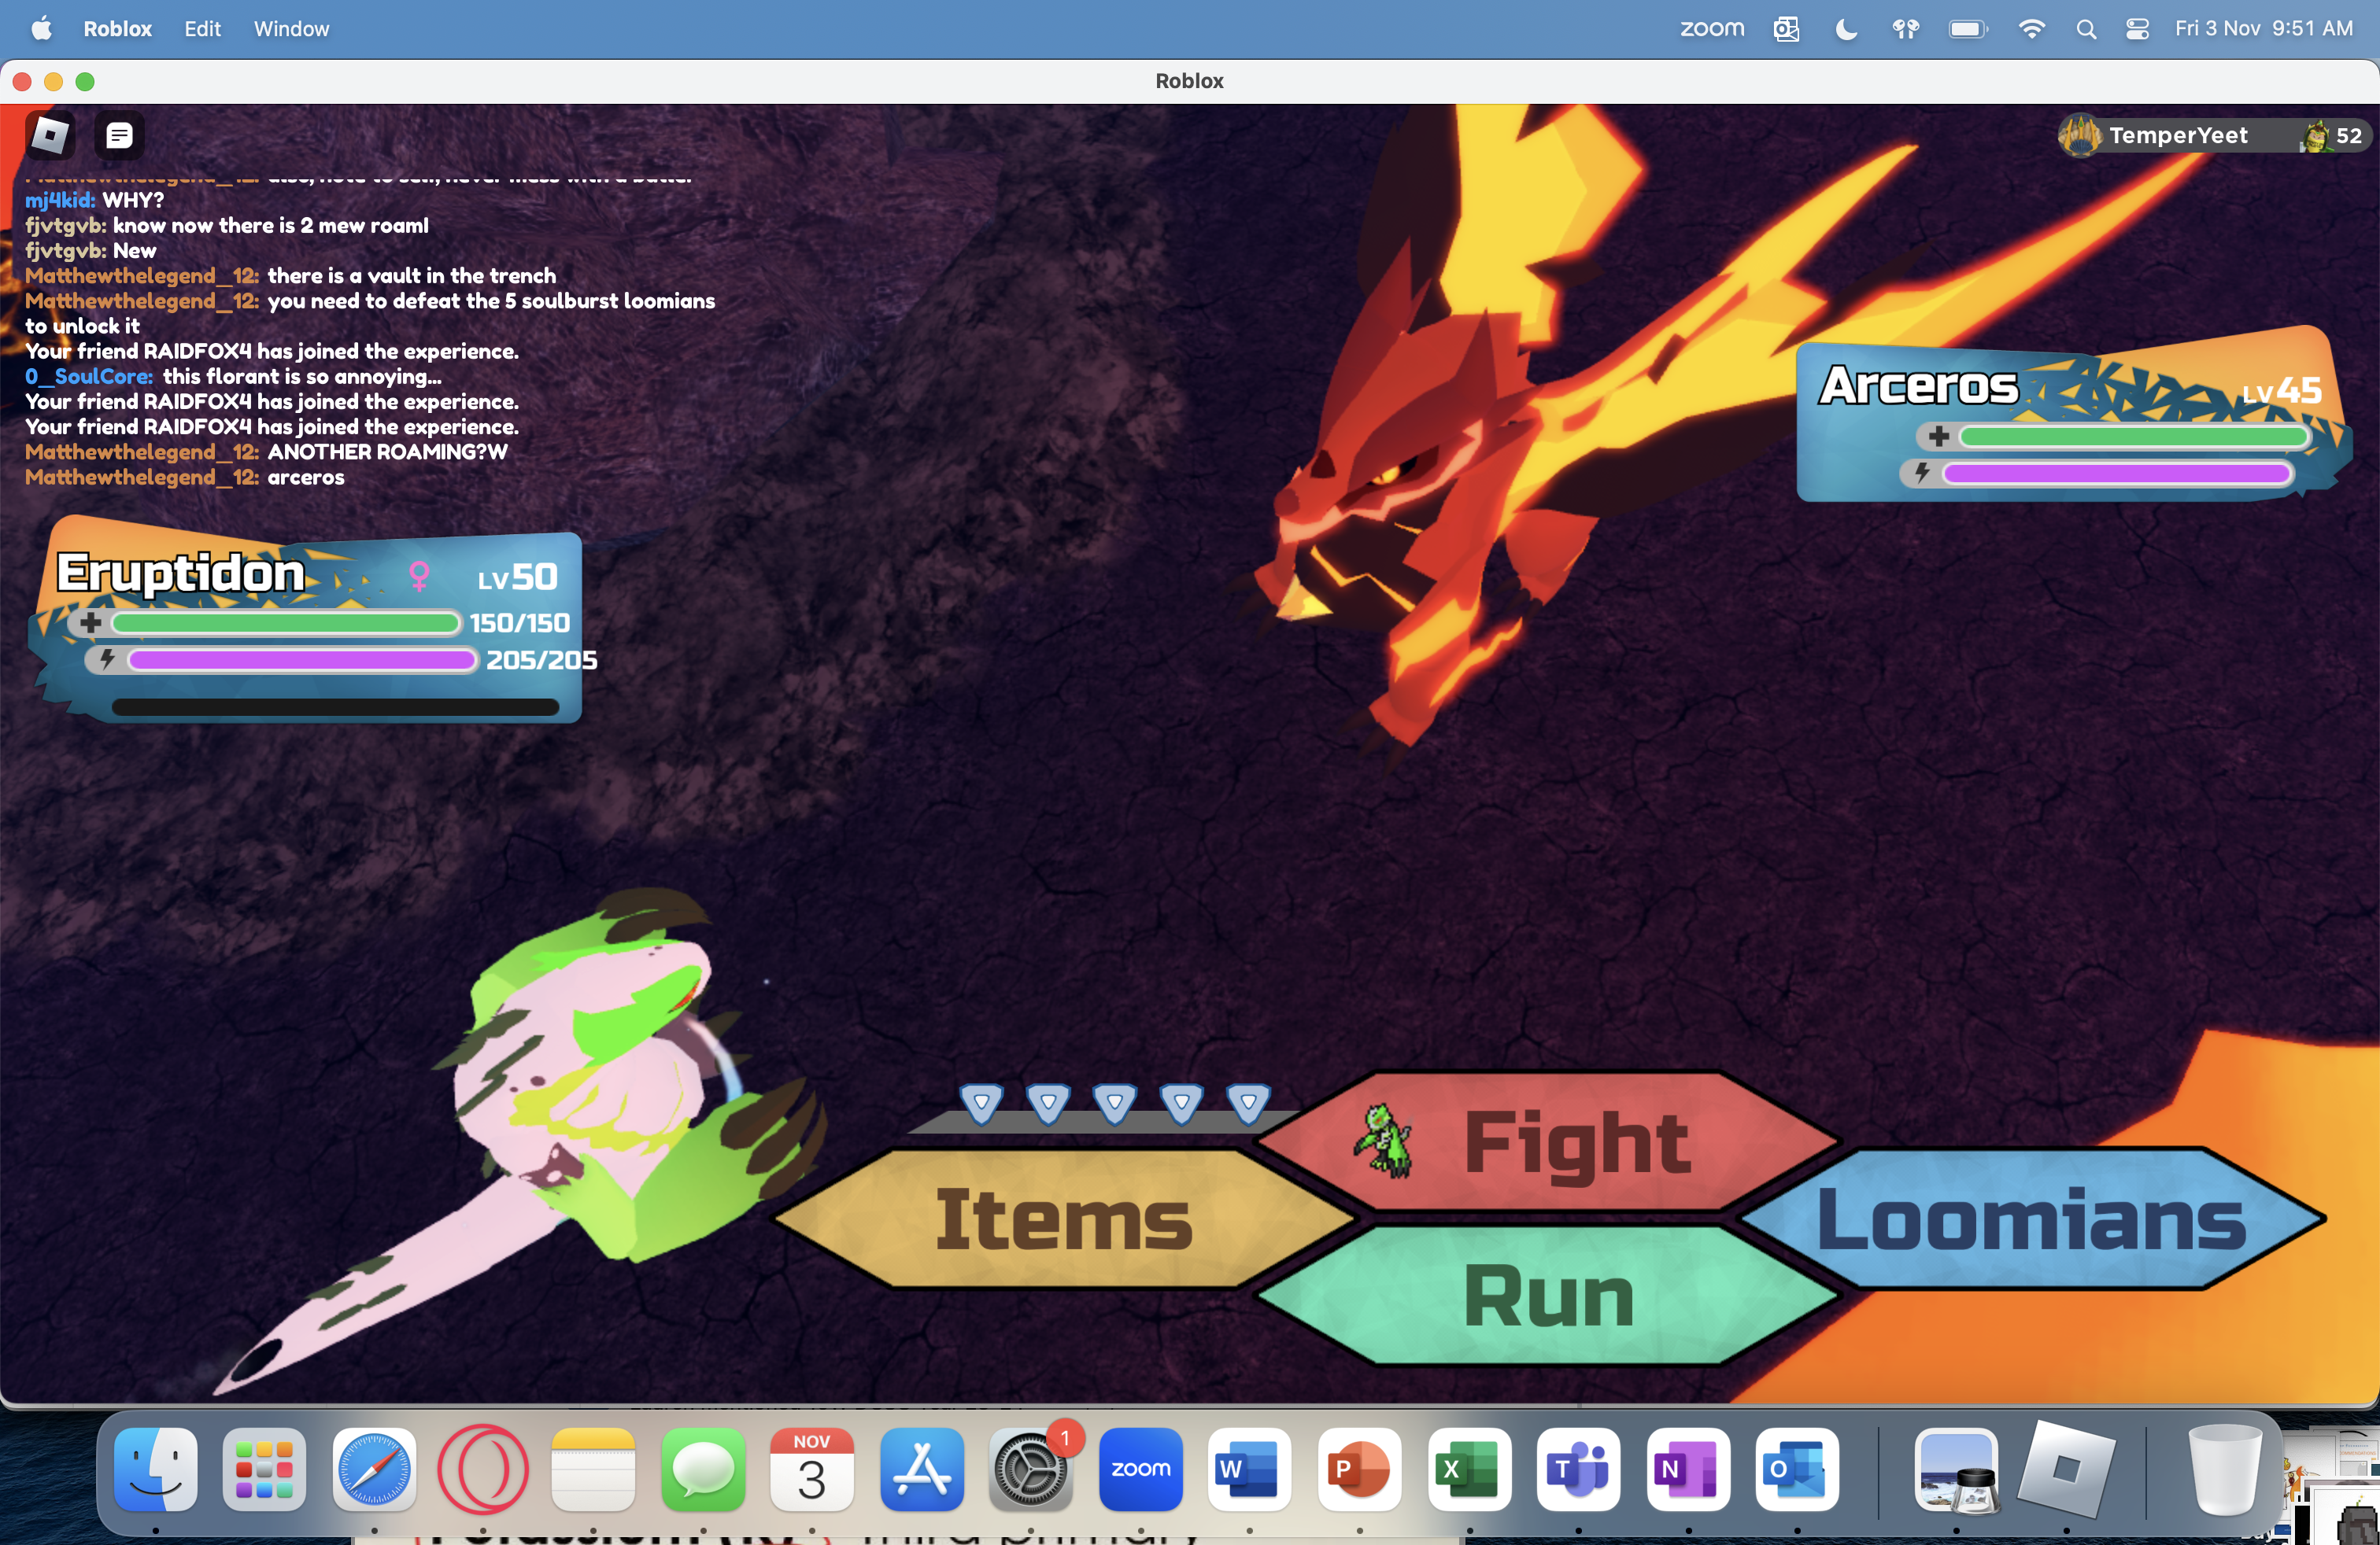Click 0_SoulCore username in chat
The image size is (2380, 1545).
coord(89,377)
